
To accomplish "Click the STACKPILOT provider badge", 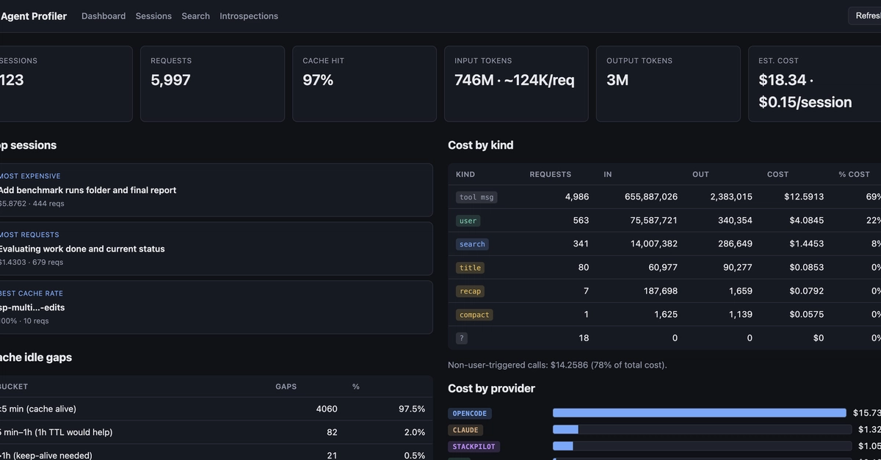I will [474, 446].
